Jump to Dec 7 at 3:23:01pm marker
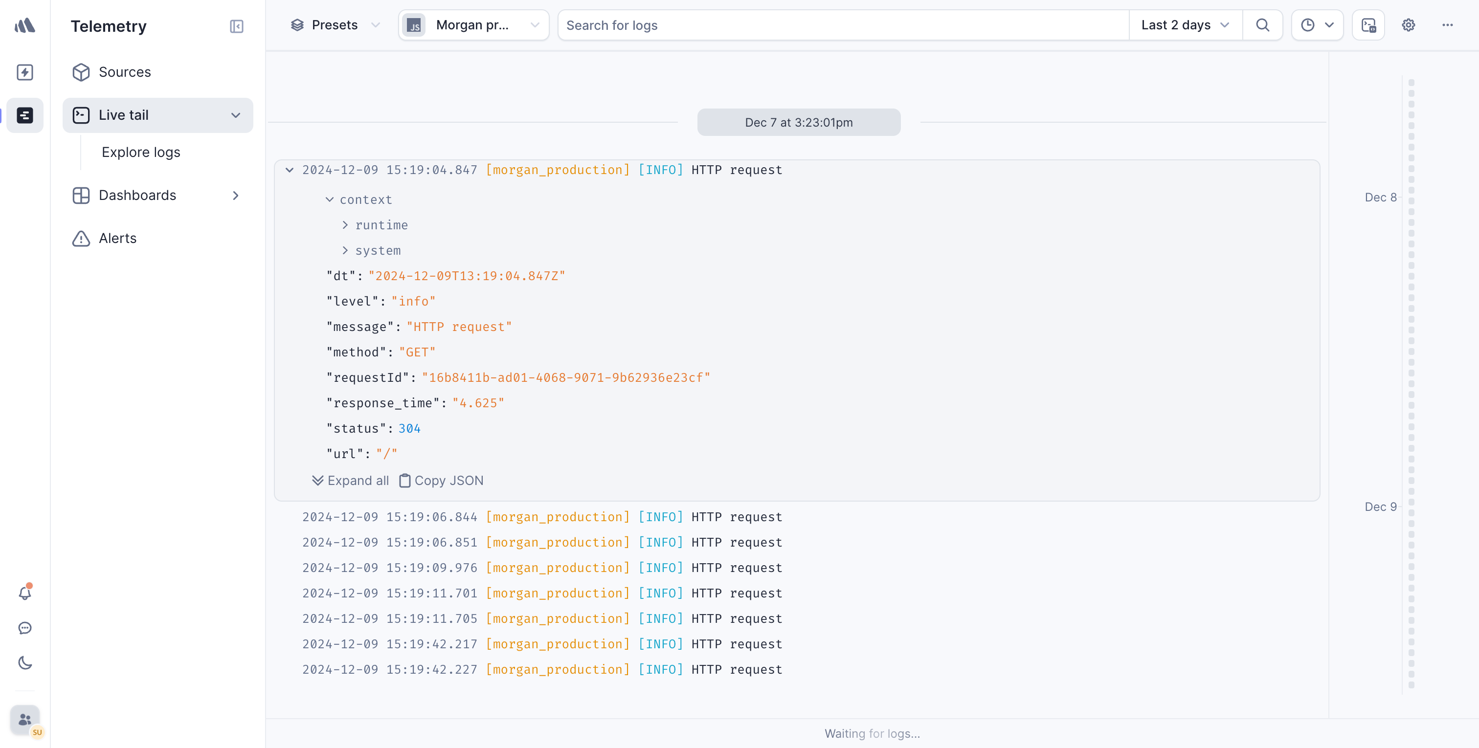This screenshot has width=1479, height=748. [x=799, y=122]
